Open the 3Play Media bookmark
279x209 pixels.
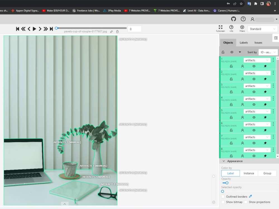112,11
